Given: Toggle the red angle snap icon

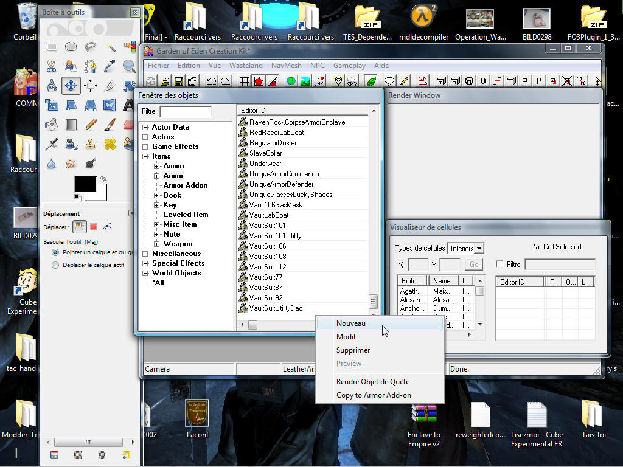Looking at the screenshot, I should point(273,81).
